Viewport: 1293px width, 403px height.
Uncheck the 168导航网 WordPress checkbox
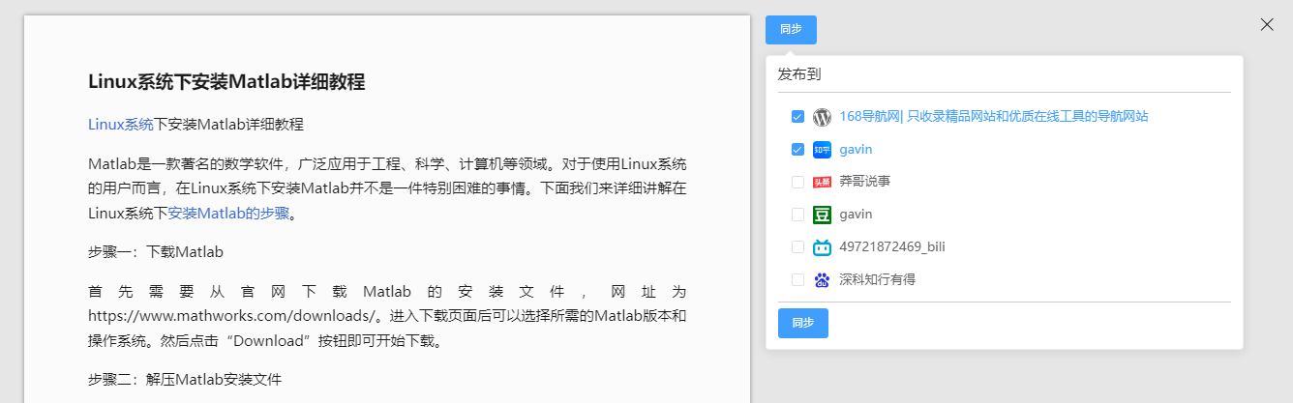pyautogui.click(x=797, y=117)
